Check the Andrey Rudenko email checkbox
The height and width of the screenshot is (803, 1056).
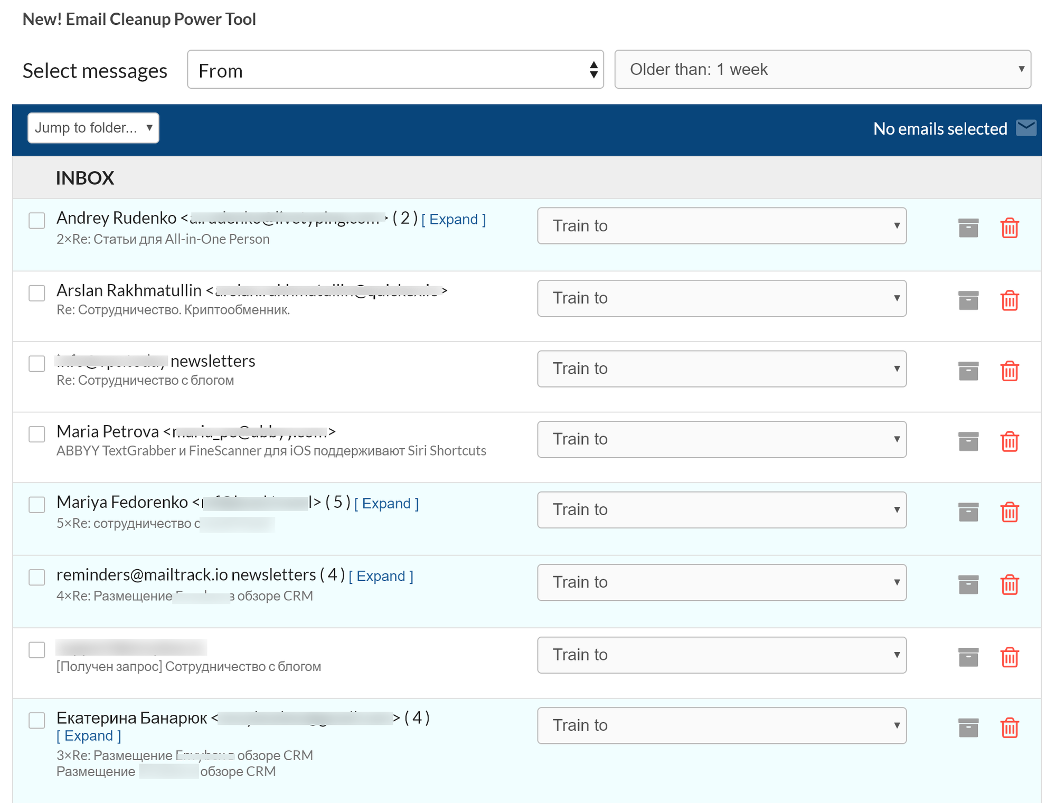point(37,221)
